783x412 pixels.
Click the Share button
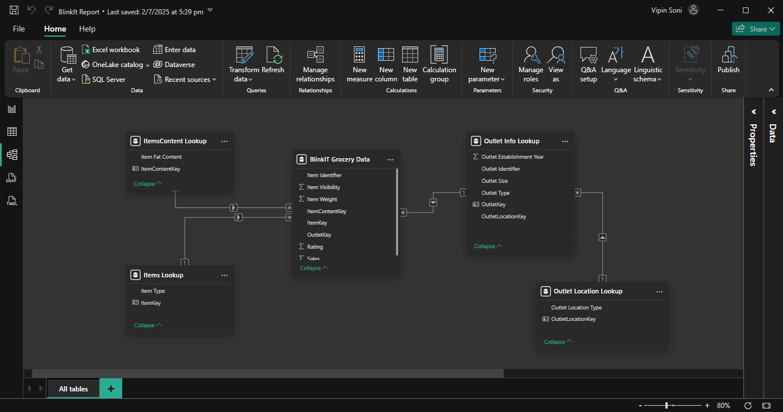755,29
